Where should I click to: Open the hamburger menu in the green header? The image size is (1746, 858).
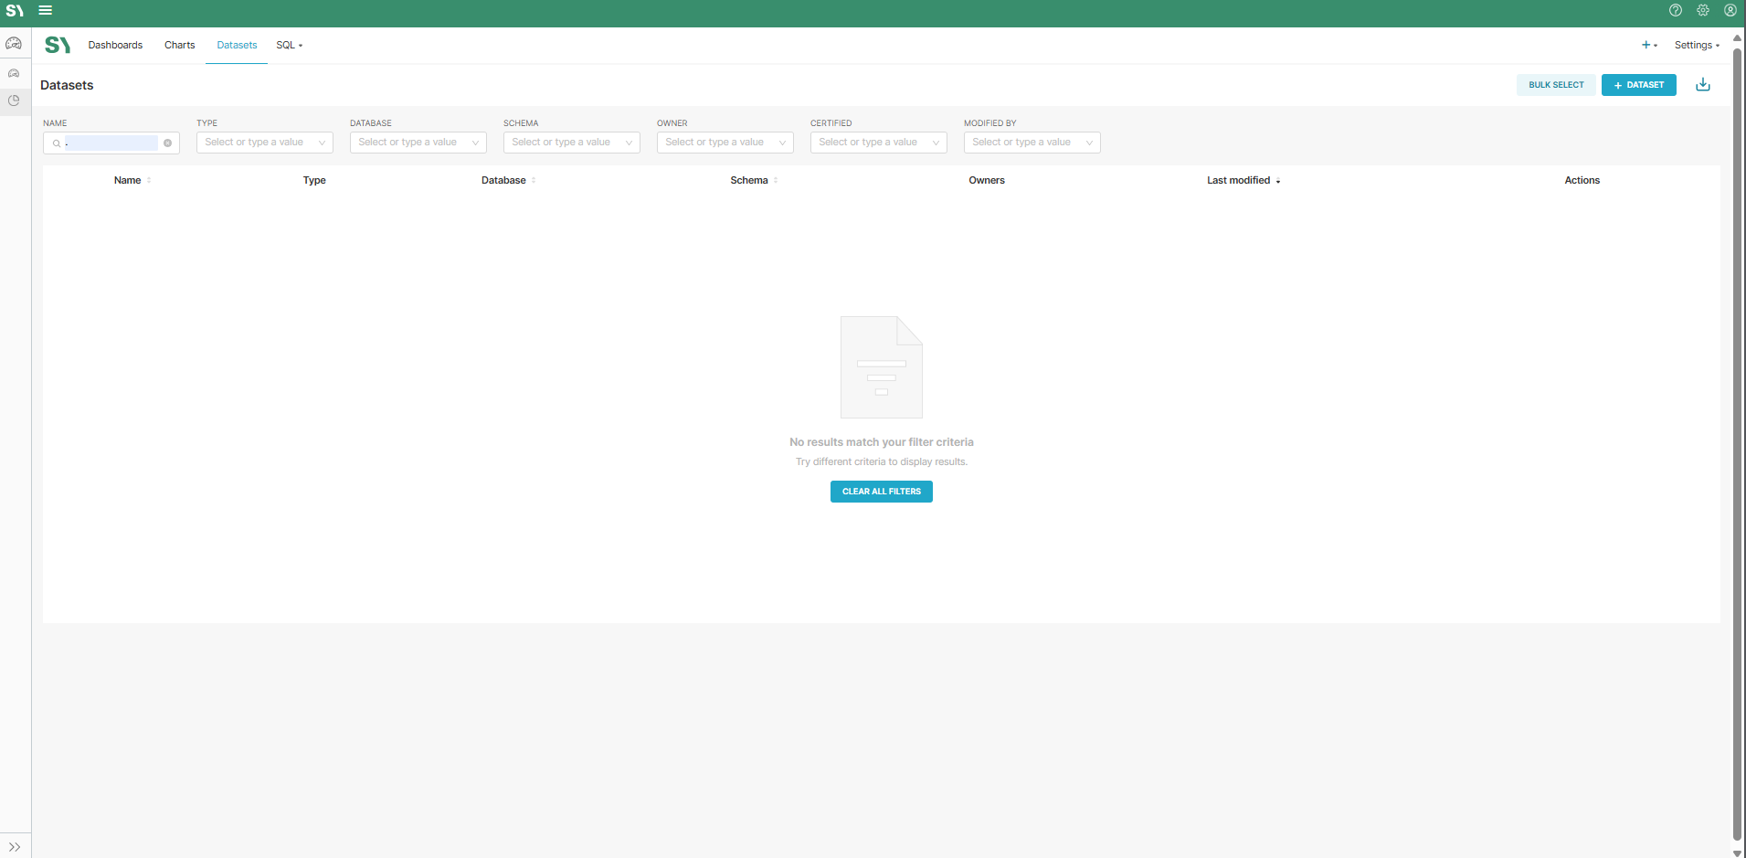coord(45,11)
